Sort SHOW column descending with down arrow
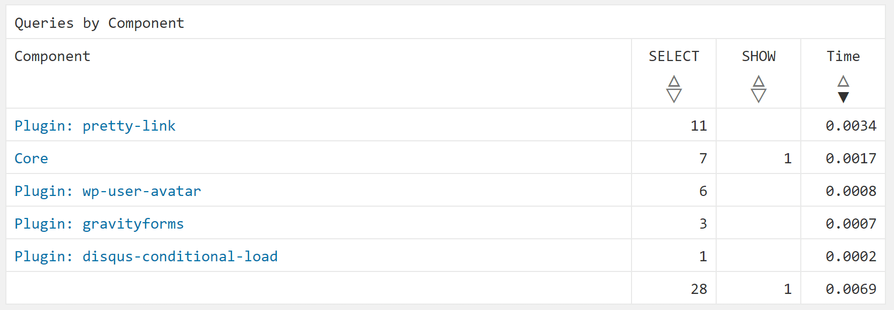The image size is (894, 310). click(x=758, y=96)
